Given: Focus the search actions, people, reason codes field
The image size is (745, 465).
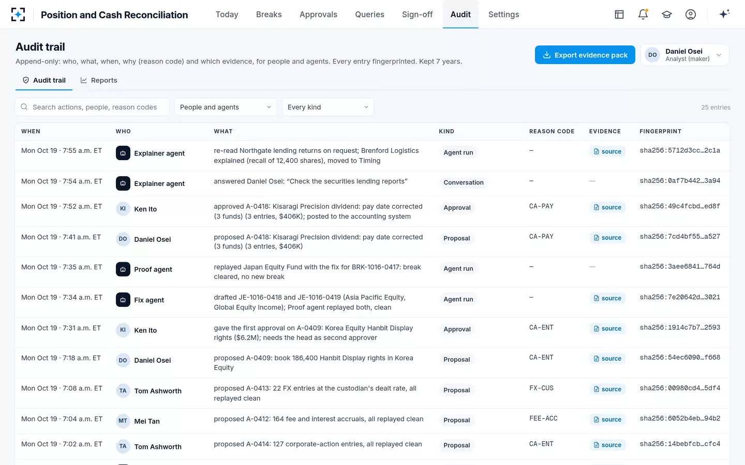Looking at the screenshot, I should pos(92,107).
